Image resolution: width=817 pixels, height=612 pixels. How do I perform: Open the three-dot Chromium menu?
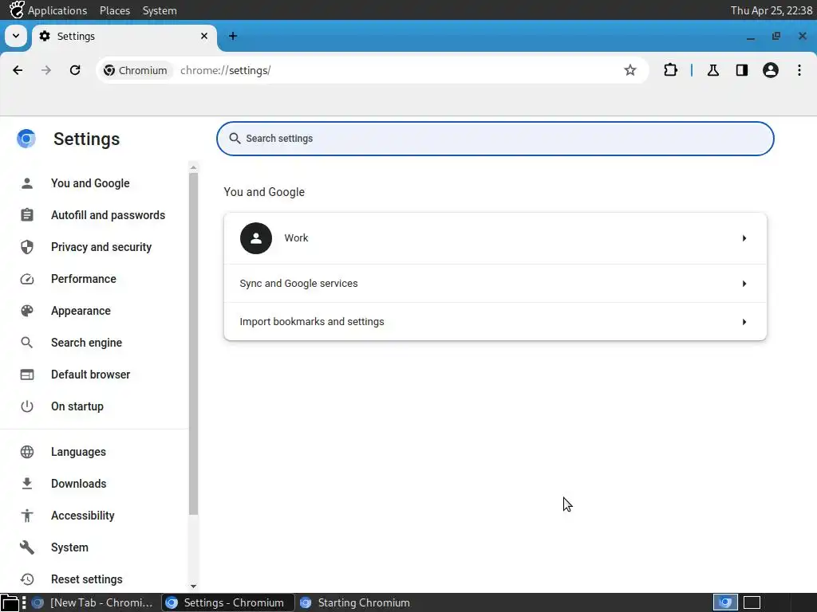pos(799,70)
